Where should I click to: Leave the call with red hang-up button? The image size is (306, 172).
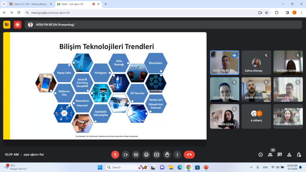(189, 155)
